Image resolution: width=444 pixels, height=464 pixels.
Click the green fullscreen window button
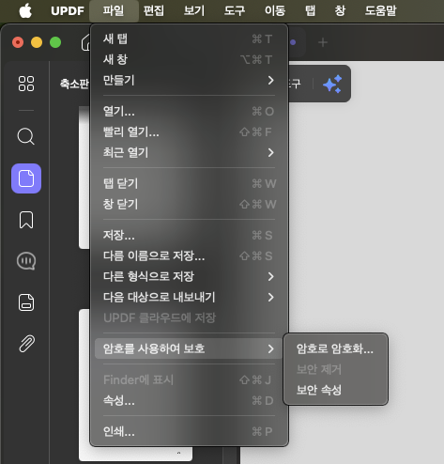[x=55, y=42]
